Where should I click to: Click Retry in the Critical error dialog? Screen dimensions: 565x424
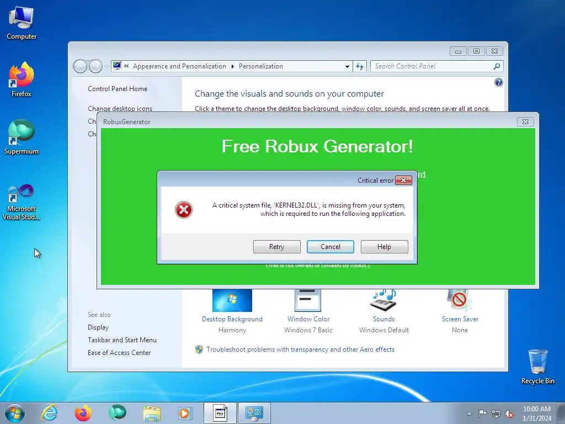(x=277, y=247)
